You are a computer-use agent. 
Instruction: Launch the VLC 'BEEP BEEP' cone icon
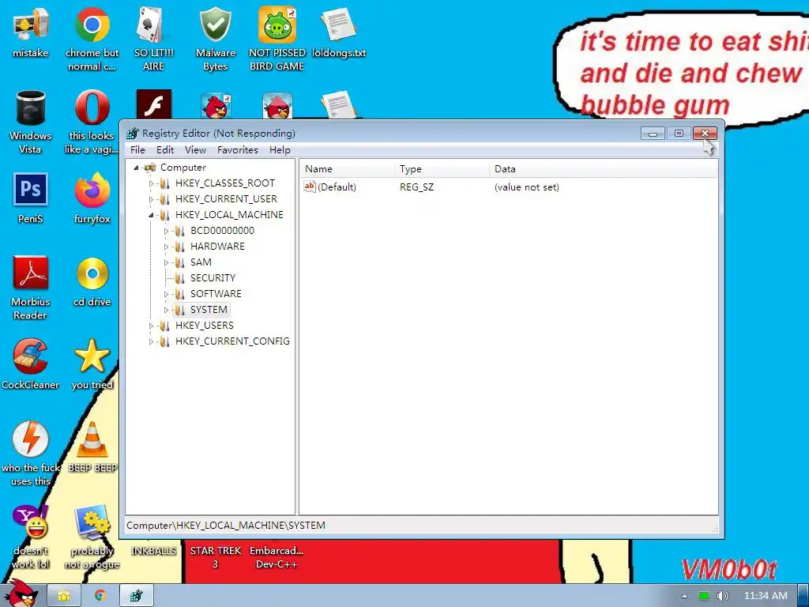point(92,447)
